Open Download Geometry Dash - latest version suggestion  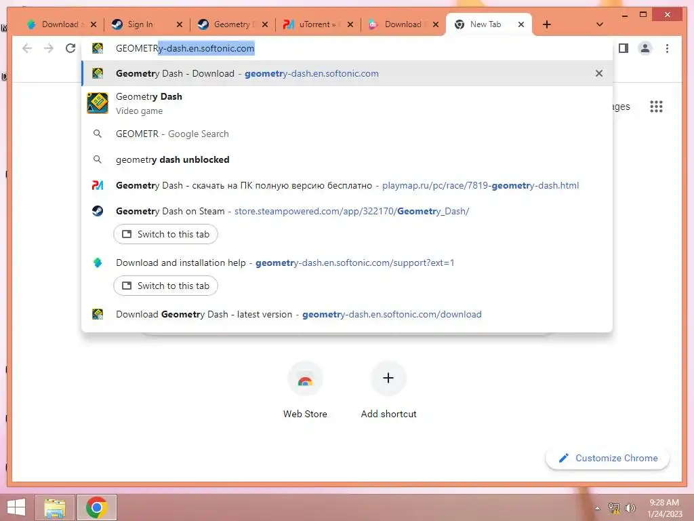pos(347,314)
